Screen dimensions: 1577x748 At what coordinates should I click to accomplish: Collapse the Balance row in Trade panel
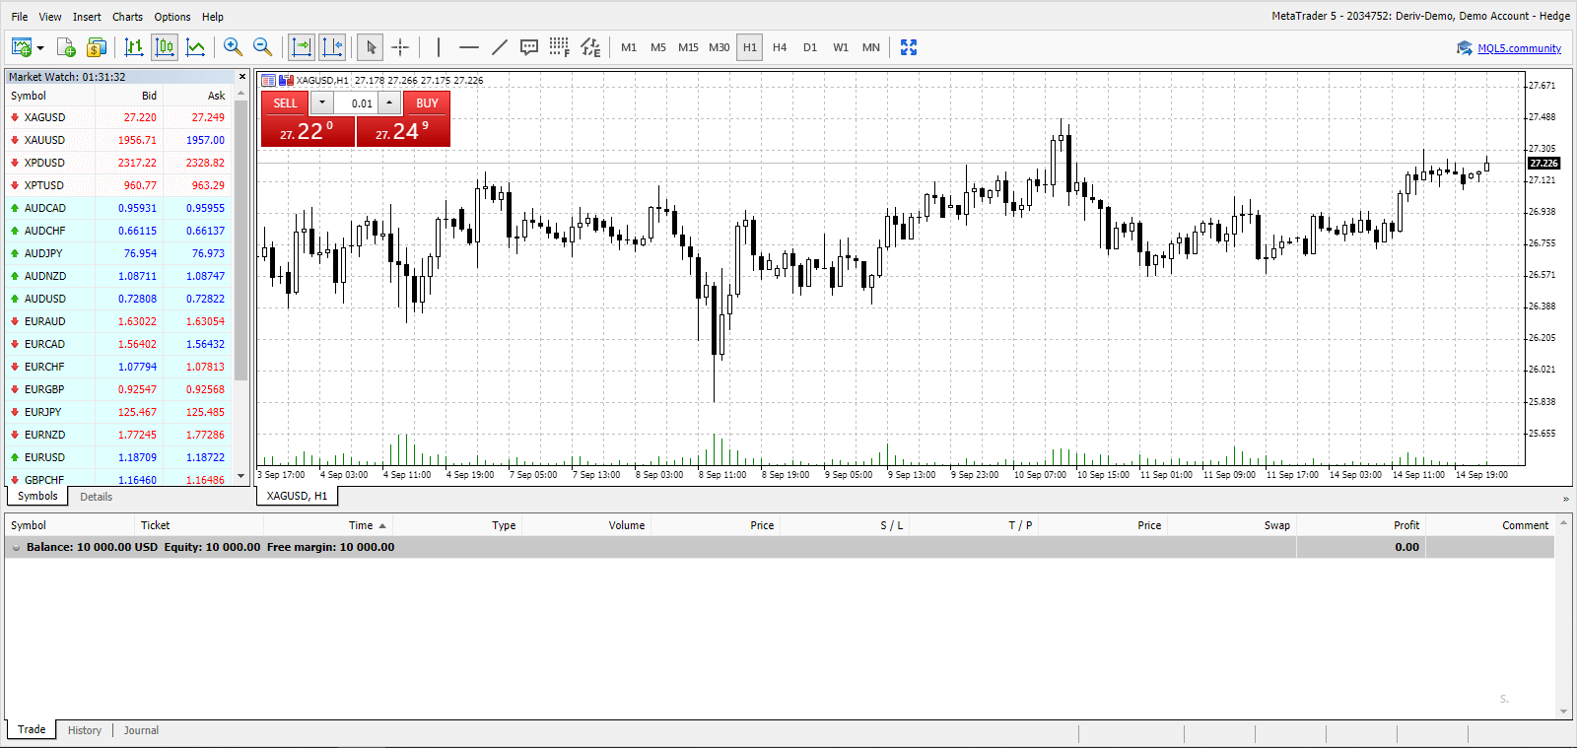pos(16,548)
